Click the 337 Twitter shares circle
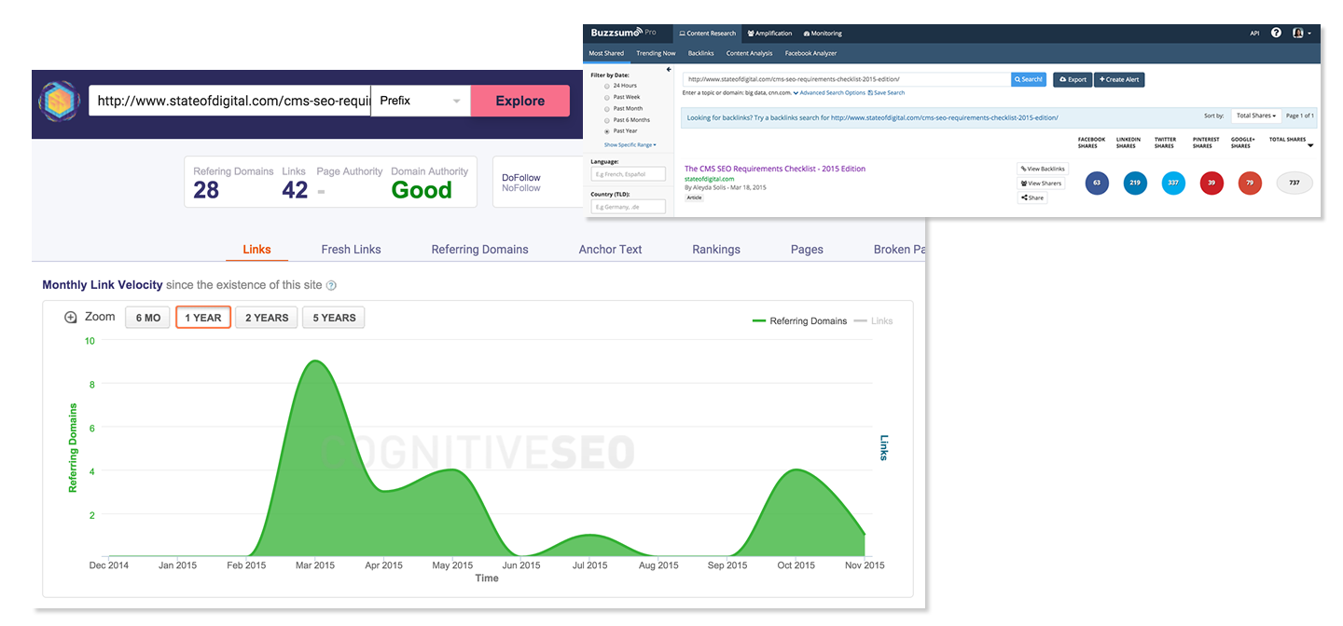The image size is (1343, 626). pyautogui.click(x=1173, y=183)
